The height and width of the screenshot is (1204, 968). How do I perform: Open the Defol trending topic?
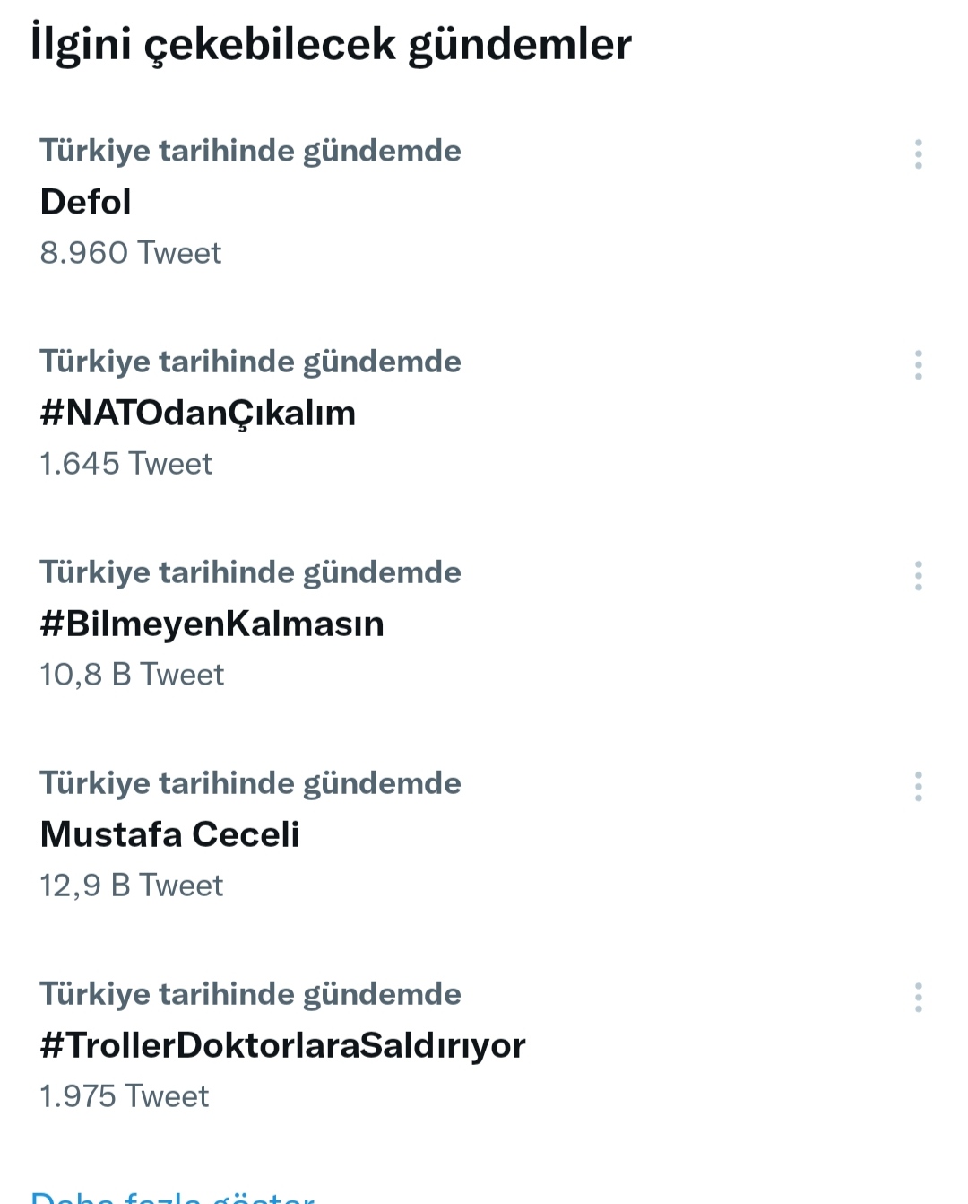[86, 202]
